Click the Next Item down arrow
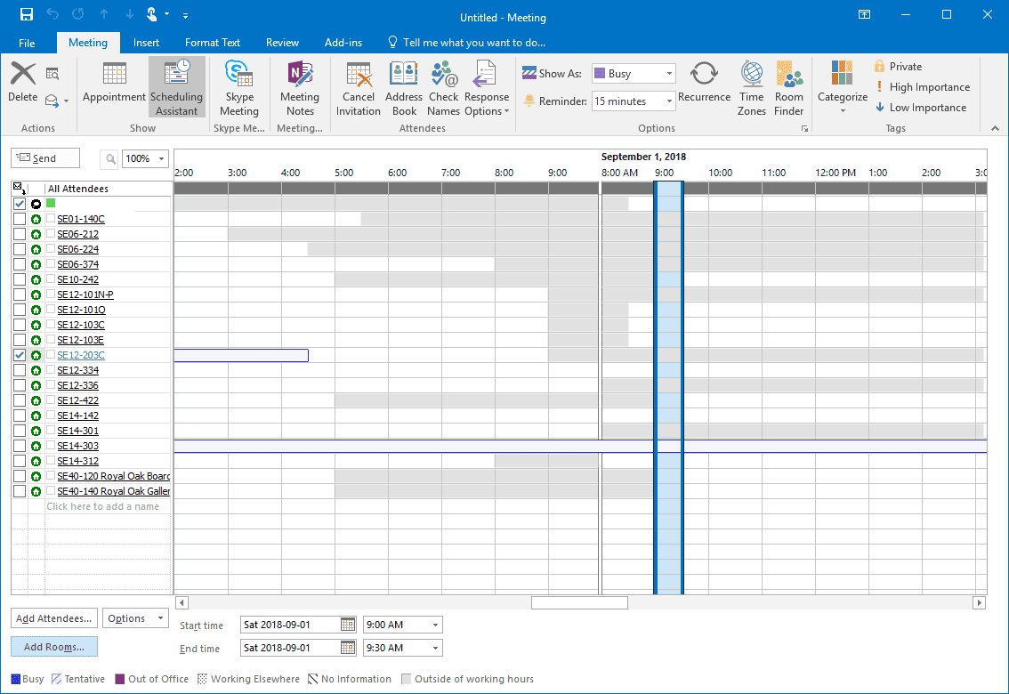The height and width of the screenshot is (694, 1009). (129, 14)
